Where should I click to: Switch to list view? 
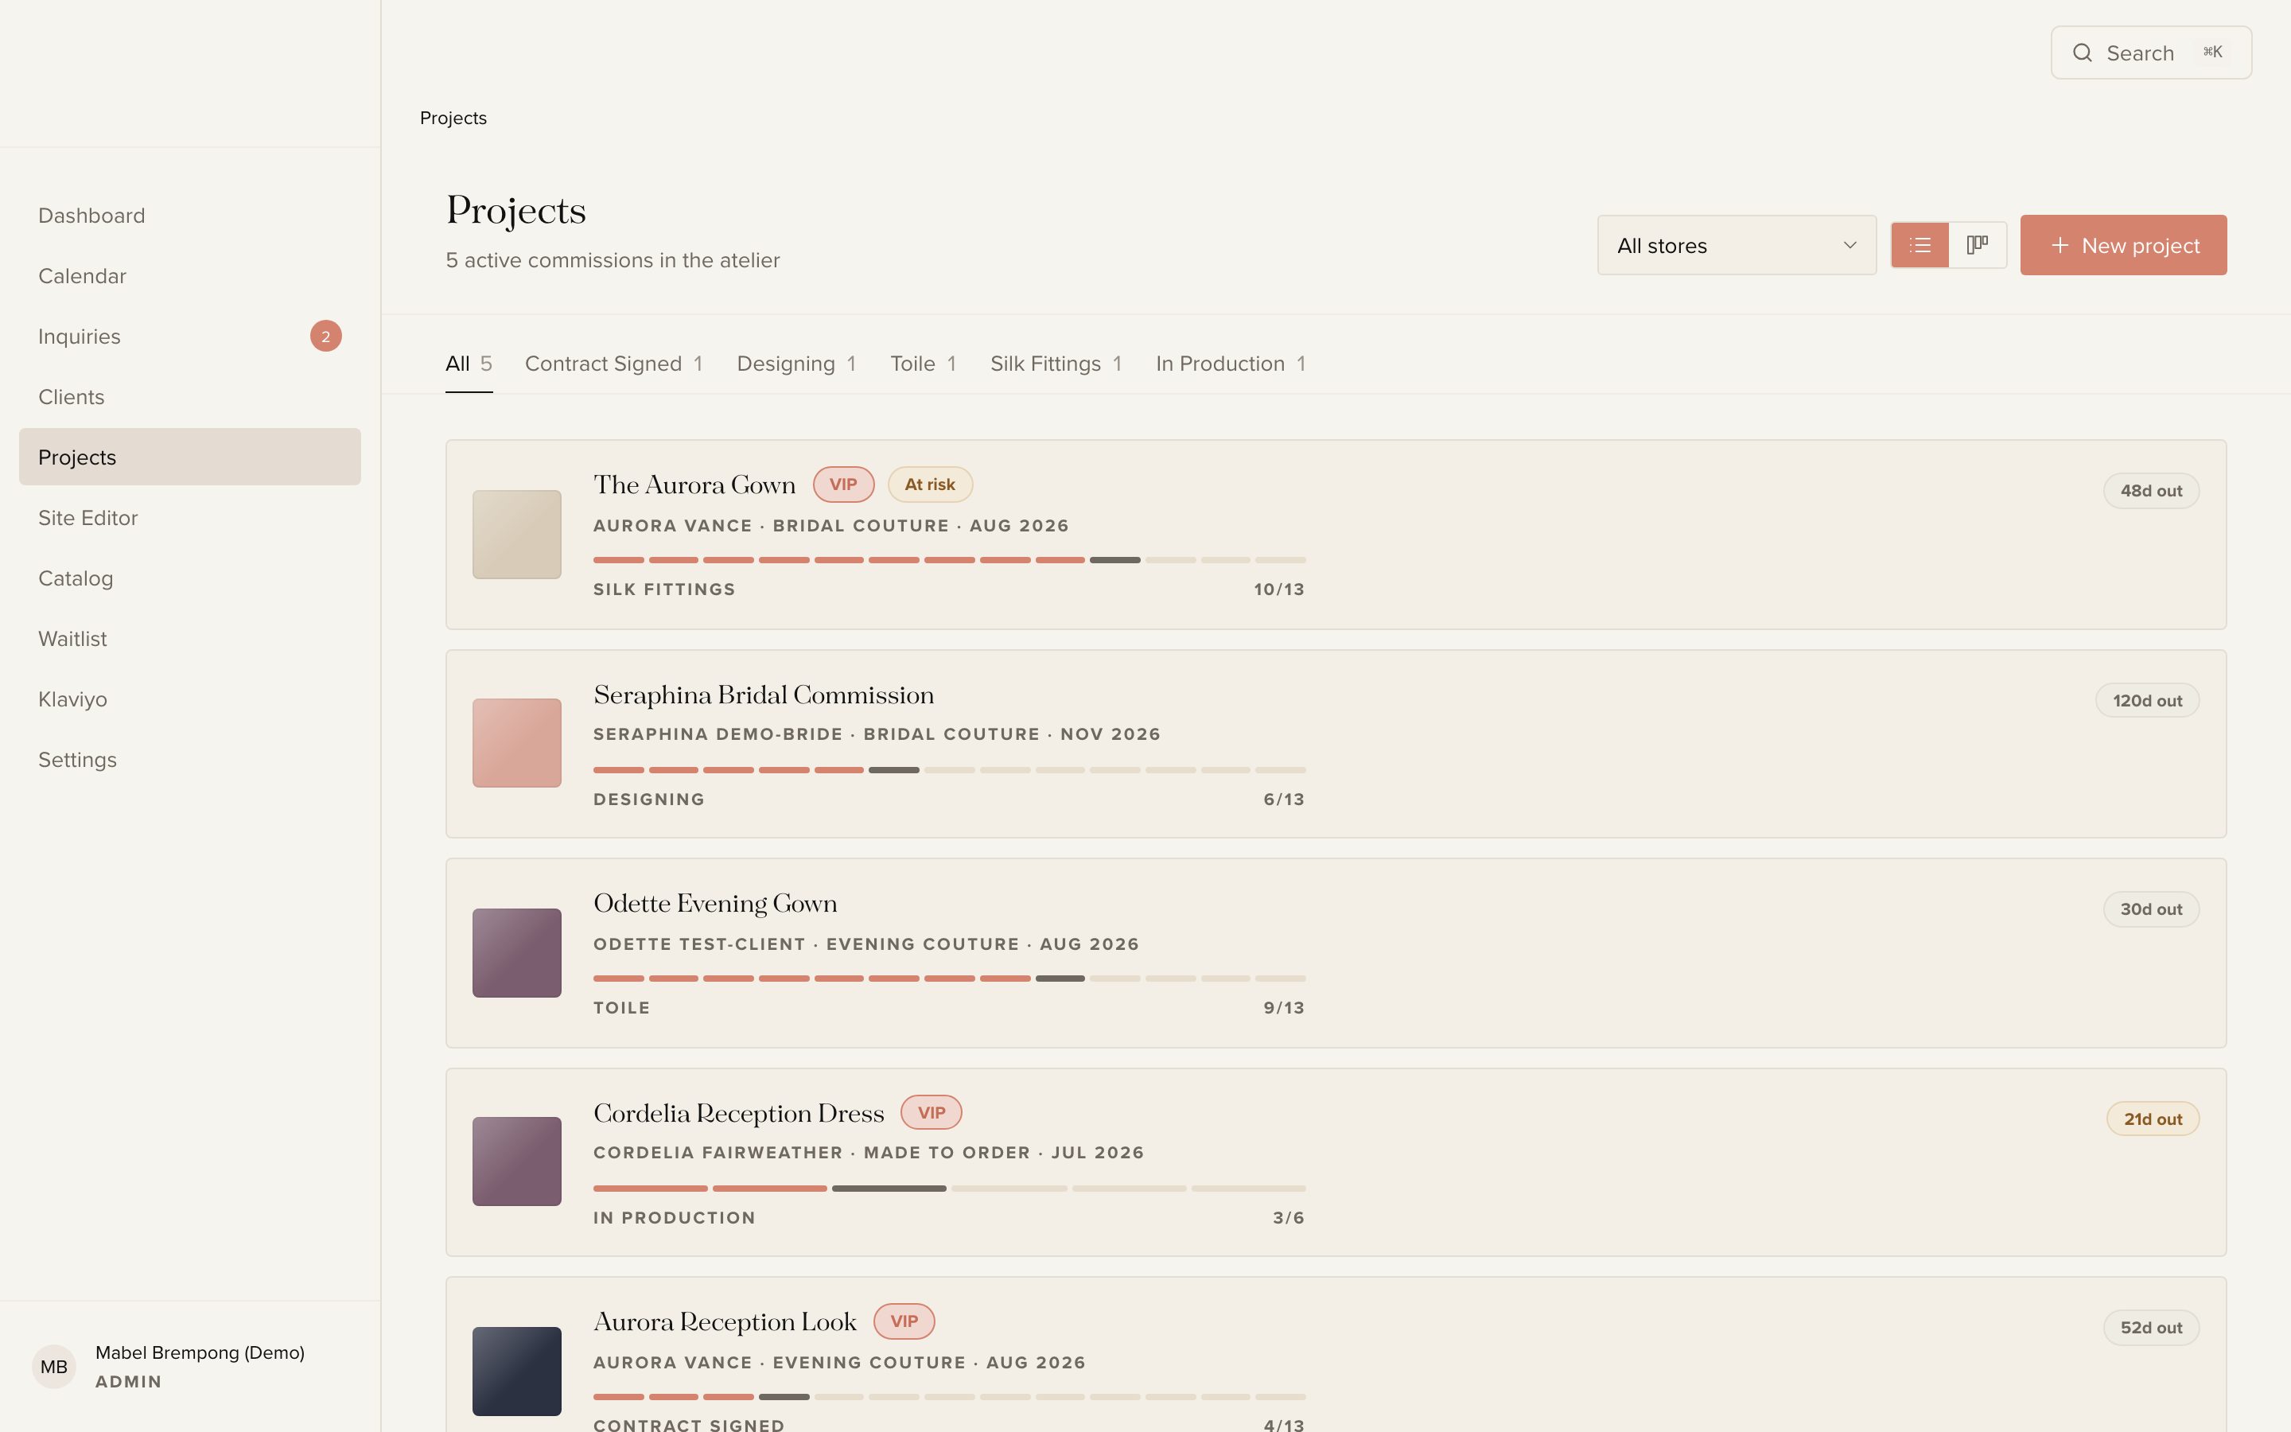pos(1920,245)
